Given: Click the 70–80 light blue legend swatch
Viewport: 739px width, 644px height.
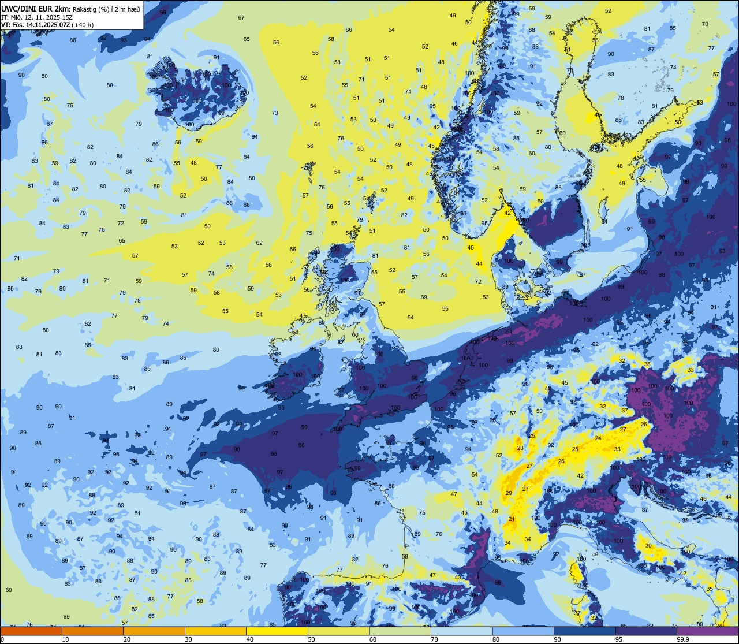Looking at the screenshot, I should pos(461,631).
